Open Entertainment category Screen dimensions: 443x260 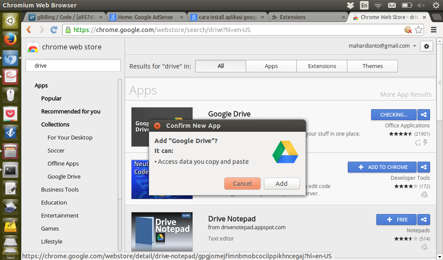(60, 215)
